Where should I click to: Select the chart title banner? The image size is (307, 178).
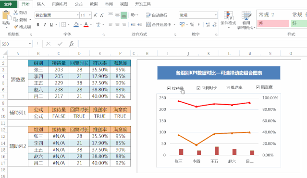[219, 73]
